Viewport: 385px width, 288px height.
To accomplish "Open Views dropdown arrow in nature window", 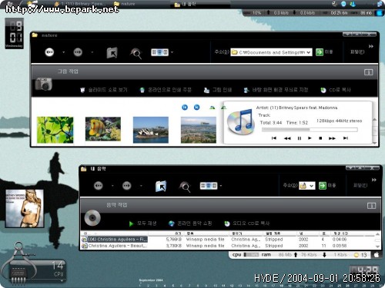I will (172, 52).
